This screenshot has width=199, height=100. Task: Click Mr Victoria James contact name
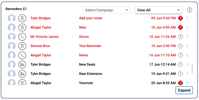click(x=44, y=37)
